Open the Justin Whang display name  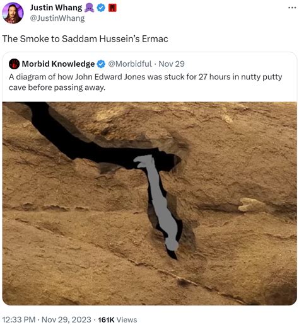pyautogui.click(x=56, y=8)
